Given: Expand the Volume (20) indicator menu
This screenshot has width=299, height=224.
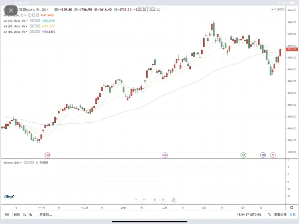Looking at the screenshot, I should (x=21, y=163).
